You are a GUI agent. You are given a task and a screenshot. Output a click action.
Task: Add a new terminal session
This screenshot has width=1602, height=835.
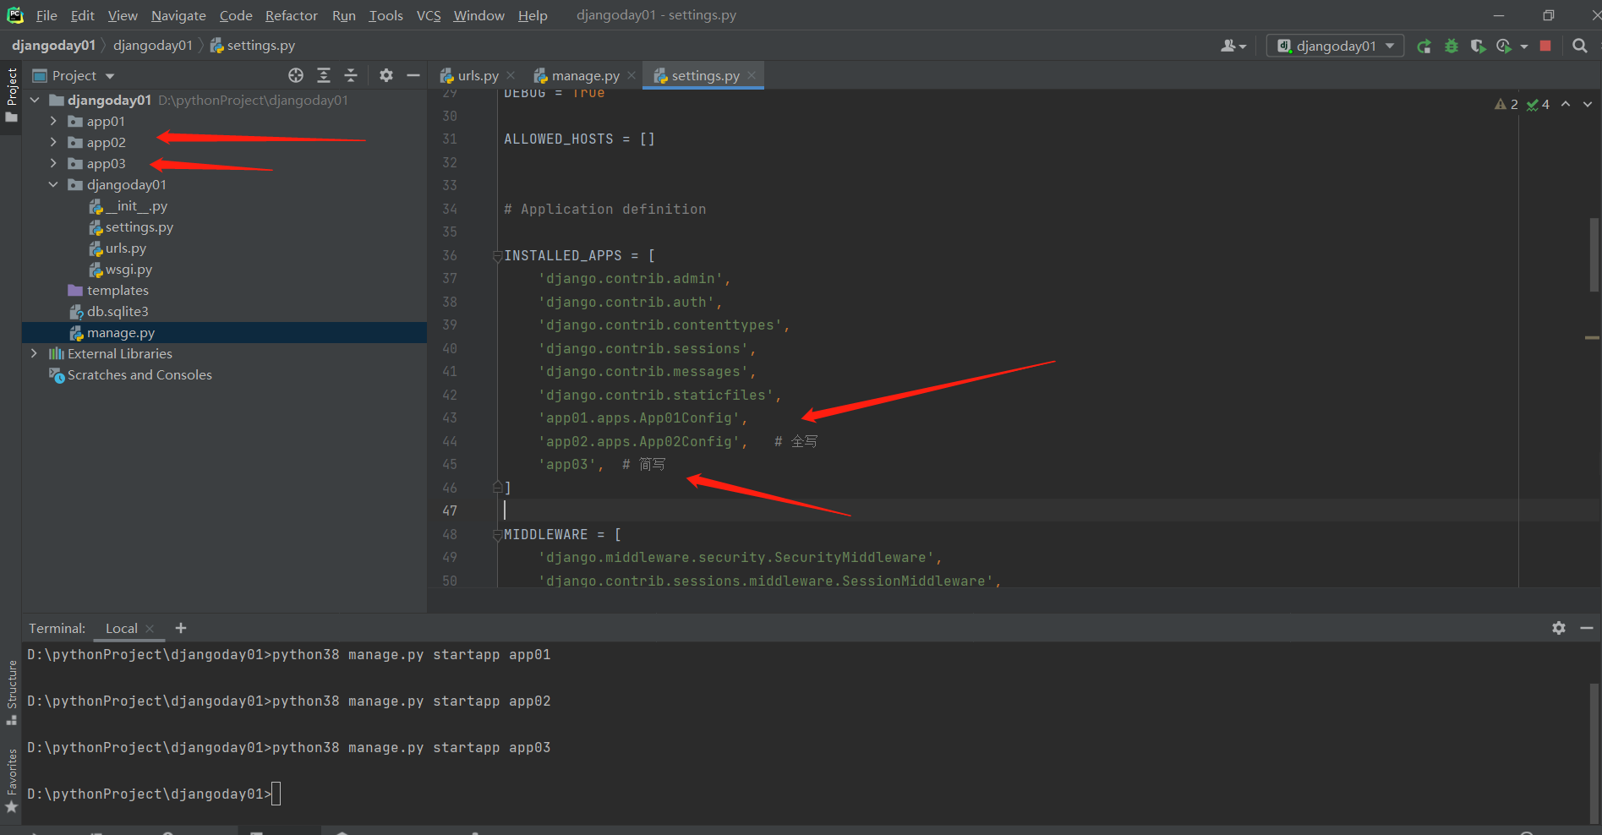pos(181,628)
